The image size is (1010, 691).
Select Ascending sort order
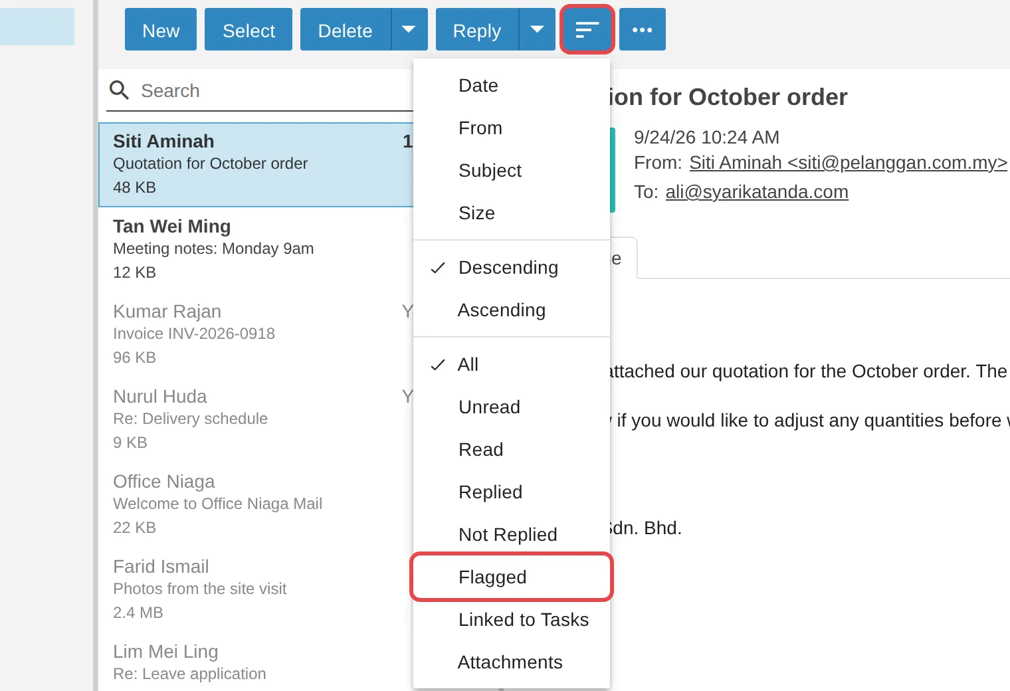point(512,310)
